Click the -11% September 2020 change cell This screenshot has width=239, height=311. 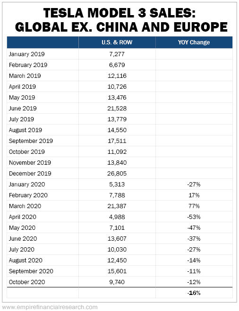pos(194,271)
